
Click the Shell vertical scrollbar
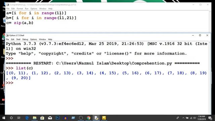(x=210, y=78)
